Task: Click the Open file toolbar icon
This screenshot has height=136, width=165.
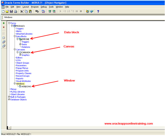Action: [7, 11]
